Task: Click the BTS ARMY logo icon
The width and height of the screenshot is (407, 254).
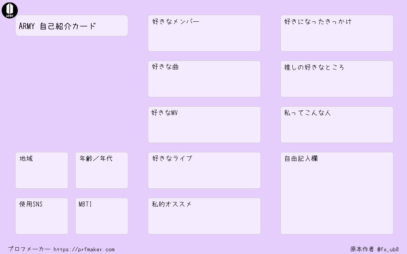Action: tap(9, 10)
